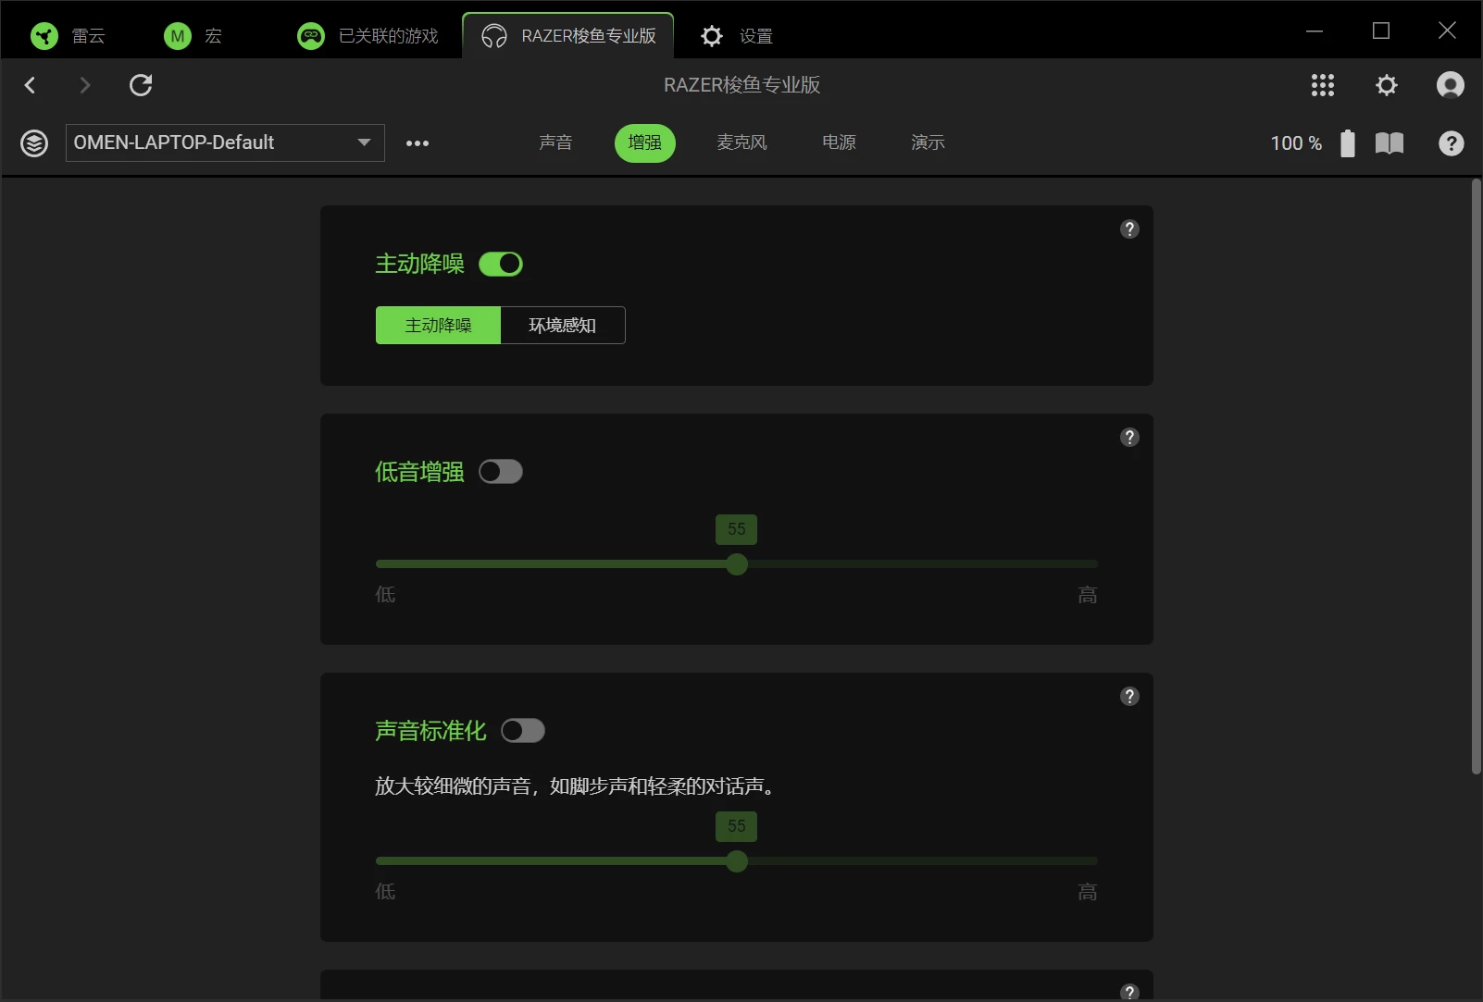Viewport: 1483px width, 1002px height.
Task: Show help for the 低音增强 panel
Action: pyautogui.click(x=1129, y=438)
